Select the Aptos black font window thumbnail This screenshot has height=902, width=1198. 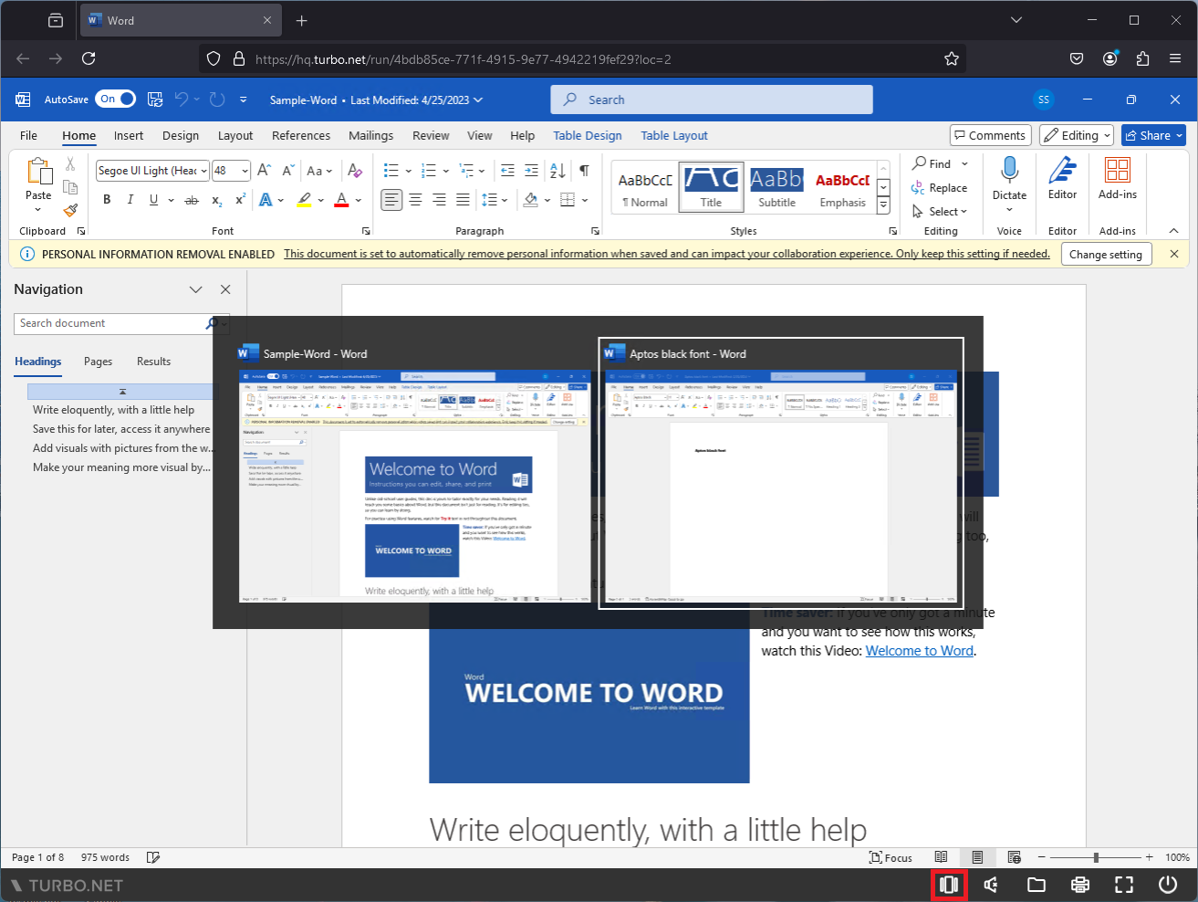click(780, 473)
